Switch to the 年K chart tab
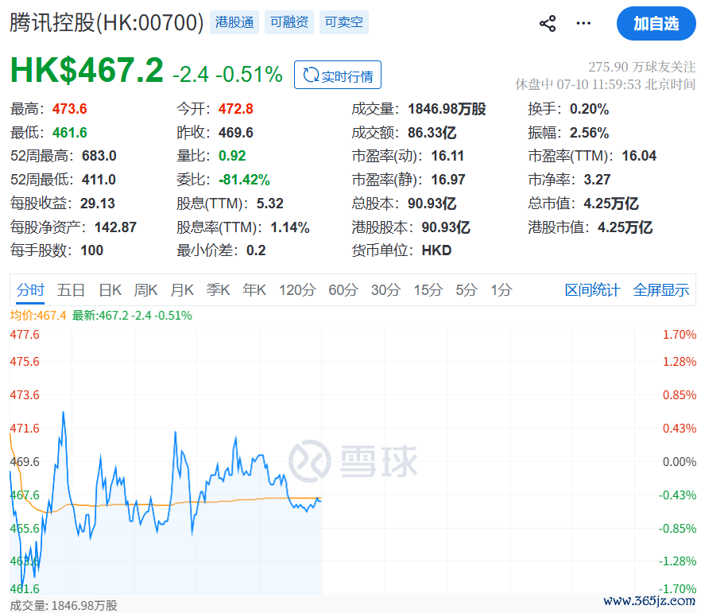 (x=254, y=289)
